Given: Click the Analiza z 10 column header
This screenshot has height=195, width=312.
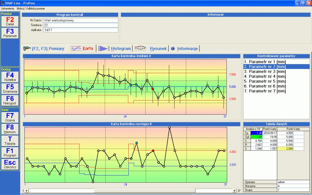Looking at the screenshot, I should [x=253, y=129].
